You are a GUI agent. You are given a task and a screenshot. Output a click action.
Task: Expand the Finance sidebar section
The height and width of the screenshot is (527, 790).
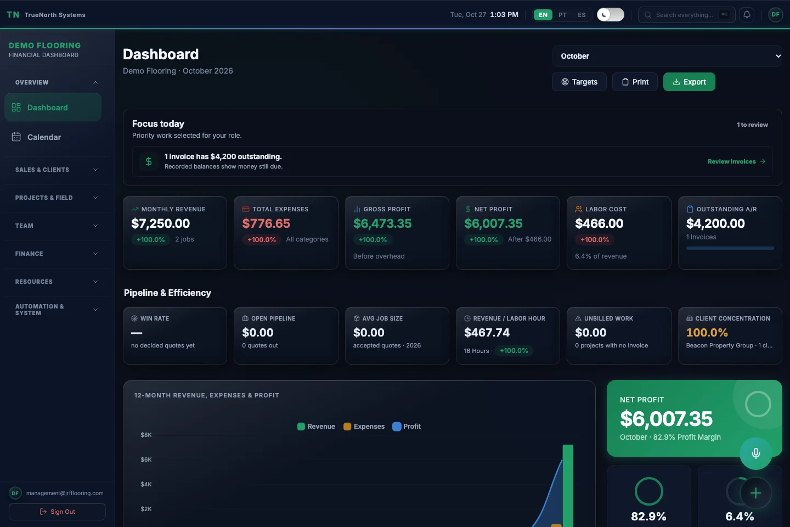57,254
